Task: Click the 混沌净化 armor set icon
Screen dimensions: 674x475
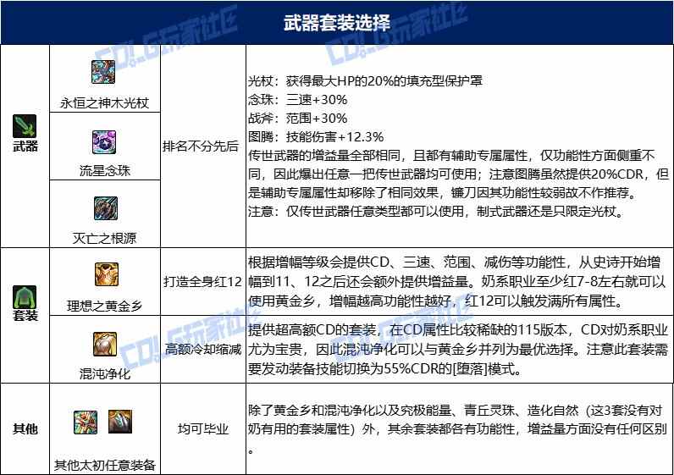Action: (x=105, y=344)
